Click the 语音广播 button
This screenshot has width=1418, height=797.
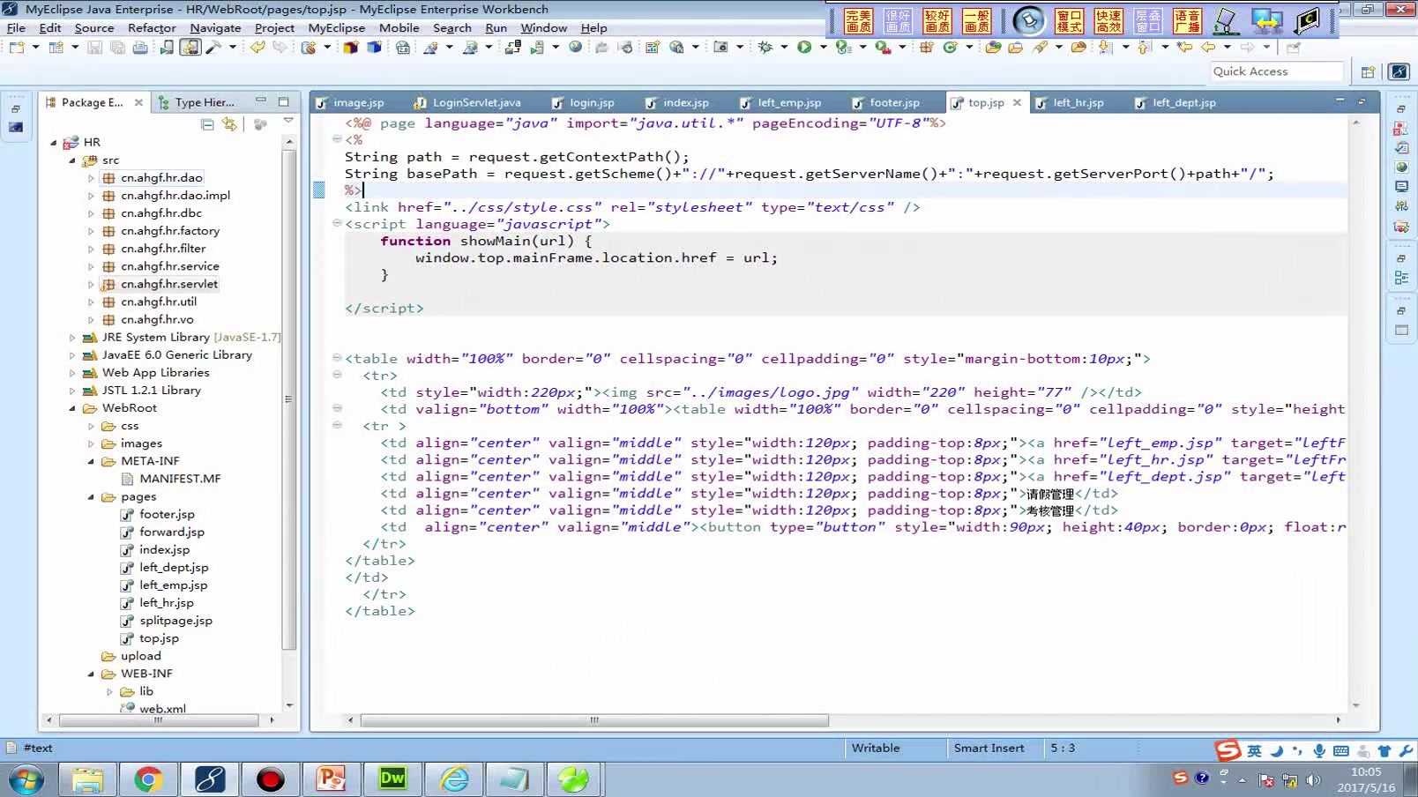click(1187, 21)
